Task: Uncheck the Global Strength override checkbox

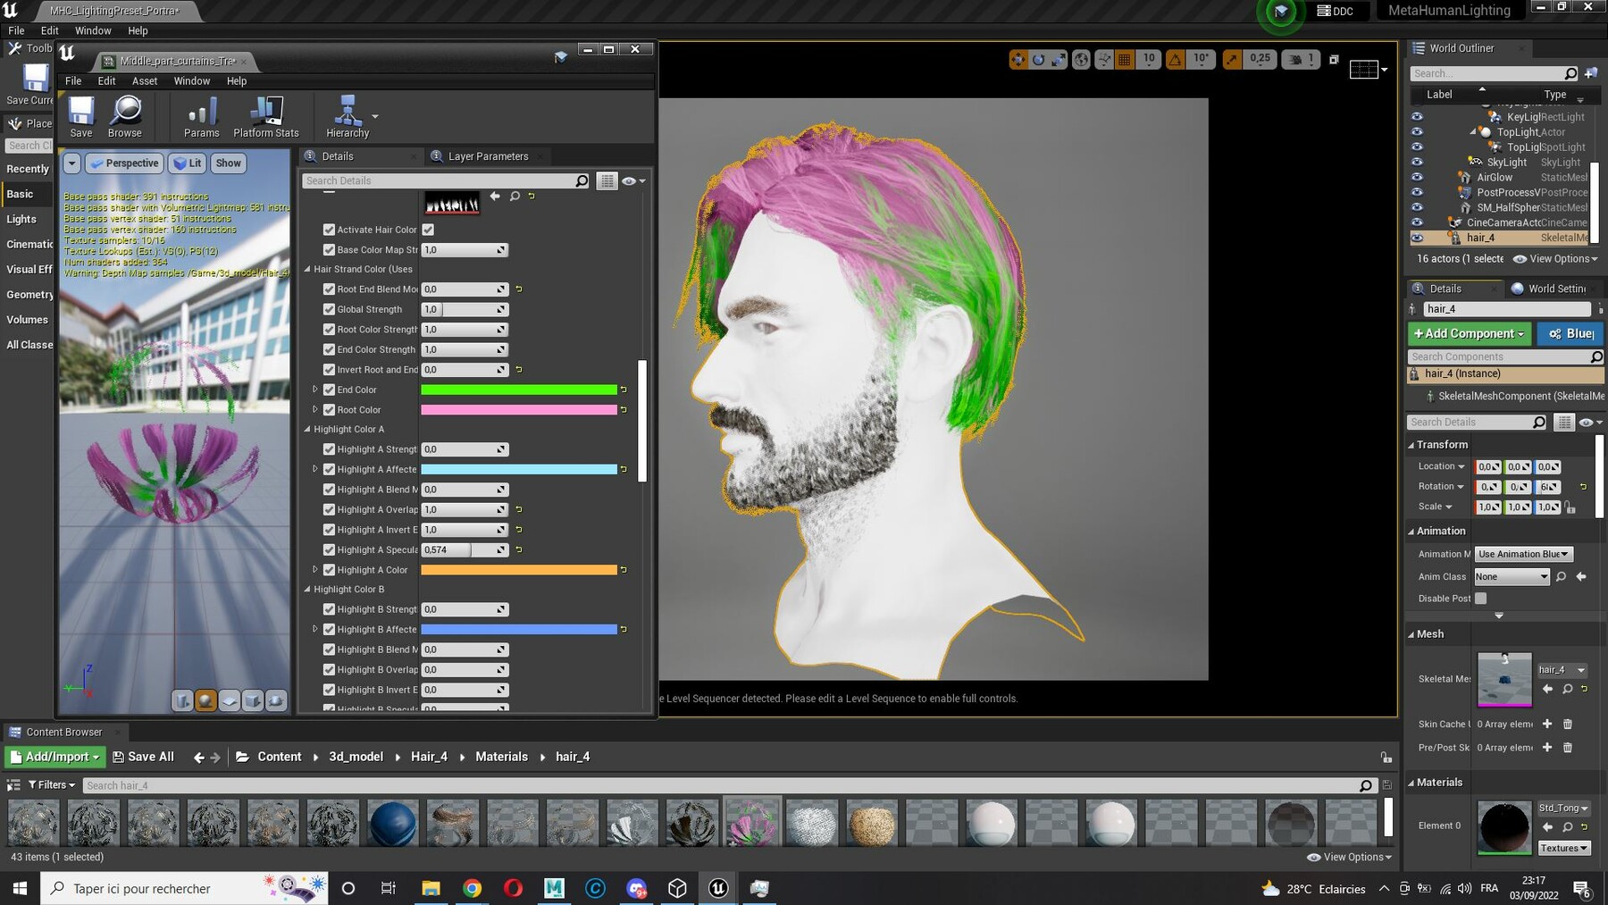Action: coord(329,309)
